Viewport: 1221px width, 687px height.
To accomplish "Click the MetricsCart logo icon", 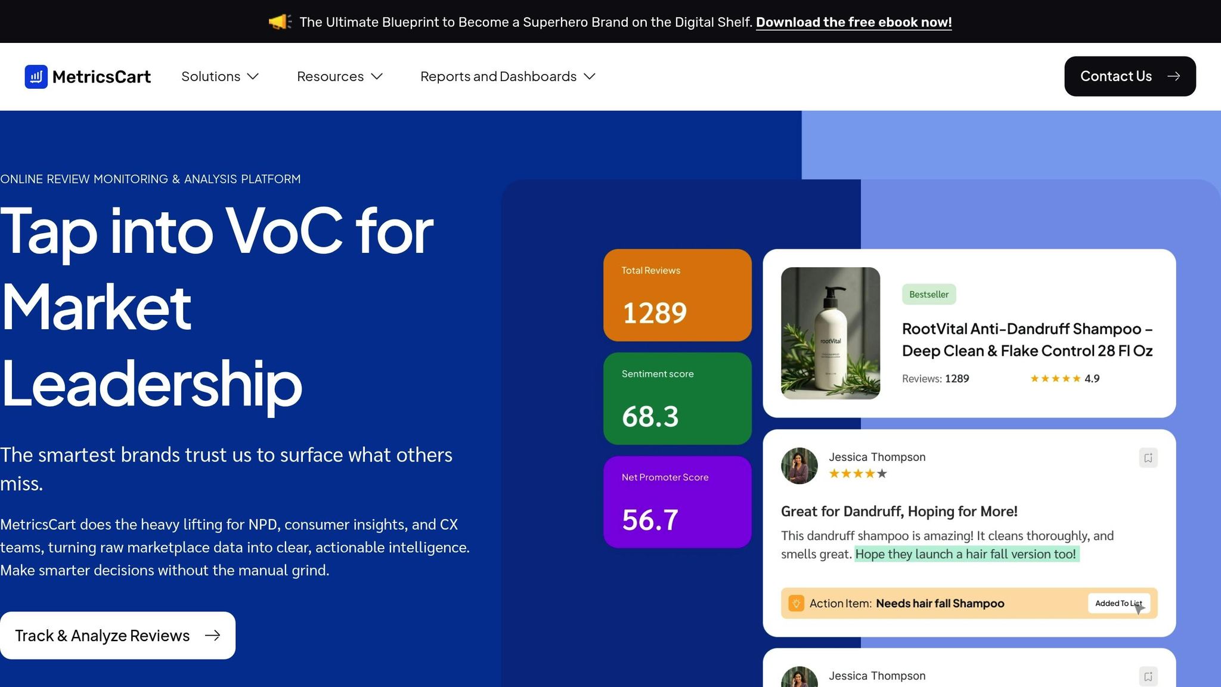I will coord(36,76).
